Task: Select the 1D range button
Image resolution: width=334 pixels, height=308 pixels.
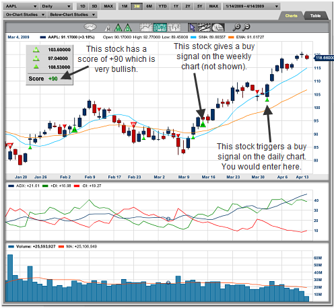Action: click(x=83, y=6)
